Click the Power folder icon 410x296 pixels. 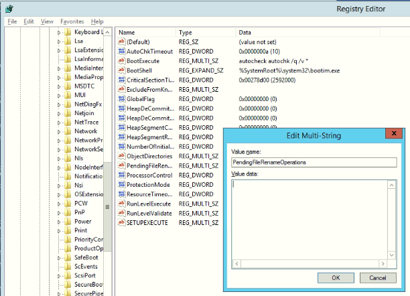click(68, 222)
